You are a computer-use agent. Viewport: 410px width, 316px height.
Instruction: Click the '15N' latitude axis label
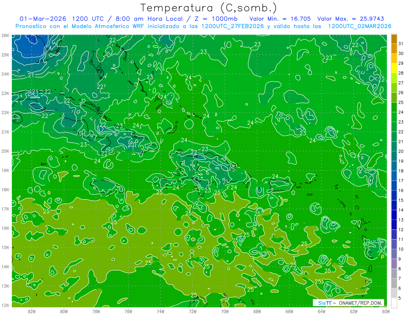tap(5, 247)
